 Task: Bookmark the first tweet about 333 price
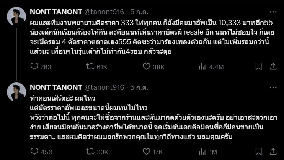click(258, 67)
